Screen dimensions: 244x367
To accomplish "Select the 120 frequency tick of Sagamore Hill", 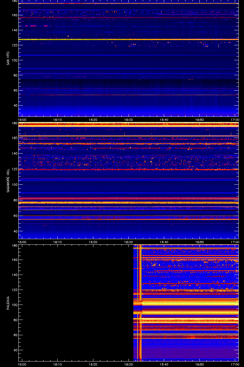I will click(x=14, y=169).
